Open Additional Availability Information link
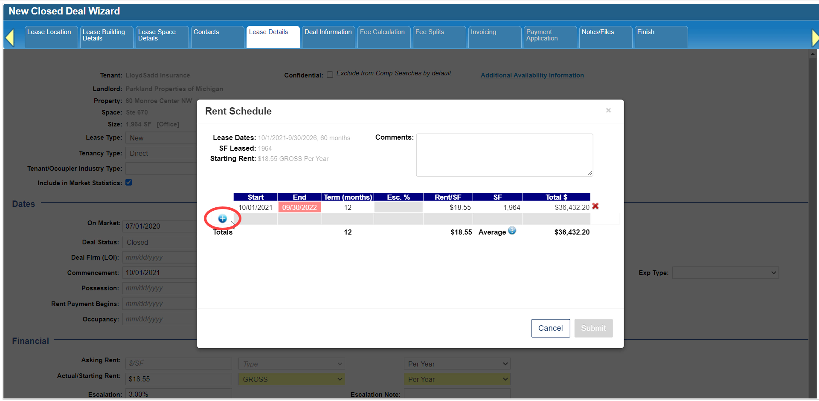Viewport: 819px width, 401px height. (532, 75)
